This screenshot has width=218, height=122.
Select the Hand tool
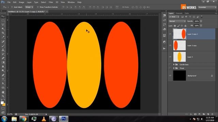[3, 92]
